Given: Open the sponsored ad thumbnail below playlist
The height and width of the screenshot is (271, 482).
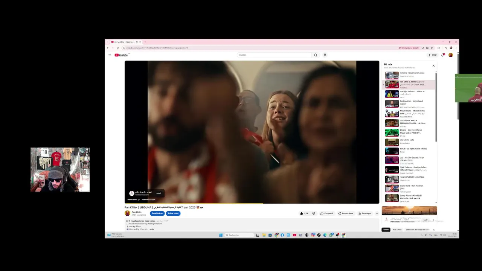Looking at the screenshot, I should click(x=409, y=211).
